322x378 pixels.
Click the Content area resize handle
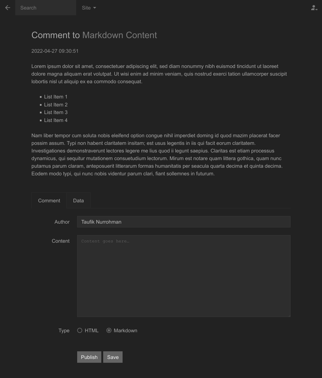(x=289, y=315)
